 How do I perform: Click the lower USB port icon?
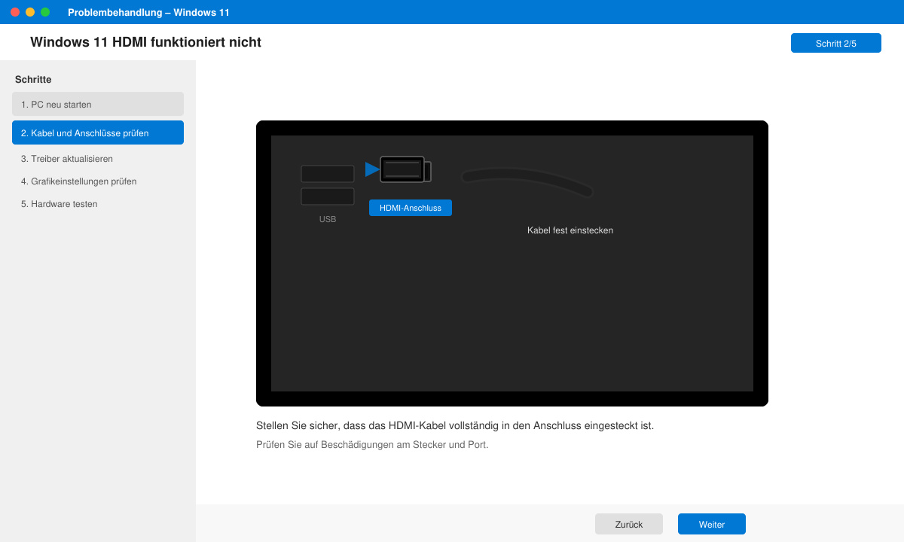pos(328,196)
